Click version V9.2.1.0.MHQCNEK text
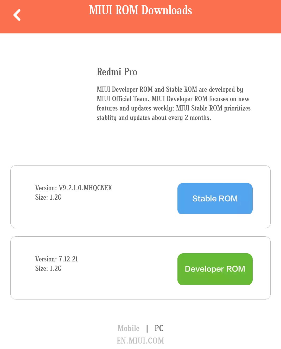 (x=74, y=188)
